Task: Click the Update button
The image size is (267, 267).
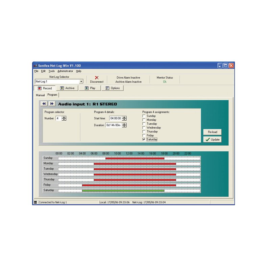Action: tap(212, 140)
